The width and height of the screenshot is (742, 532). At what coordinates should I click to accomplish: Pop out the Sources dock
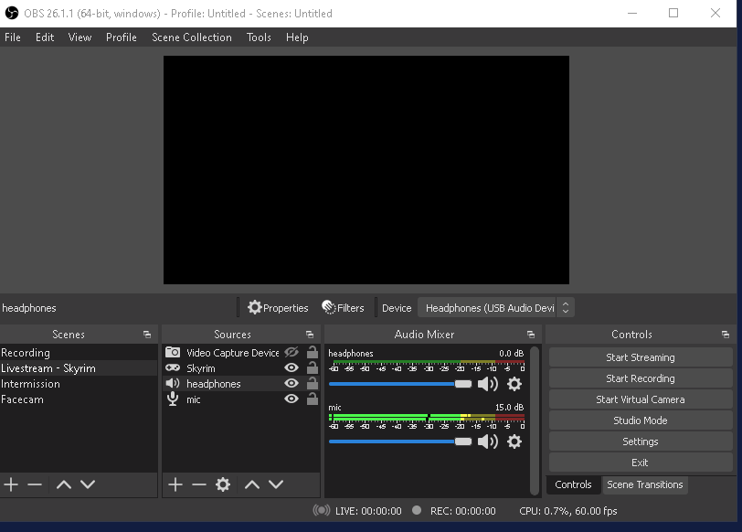coord(310,335)
